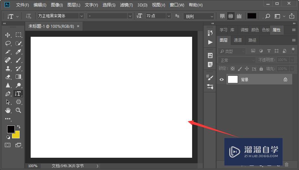
Task: Select the Gradient tool
Action: point(18,77)
